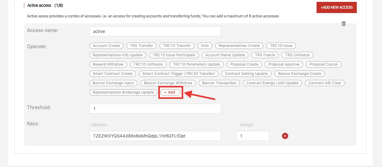Click the Weight column header

[x=246, y=125]
